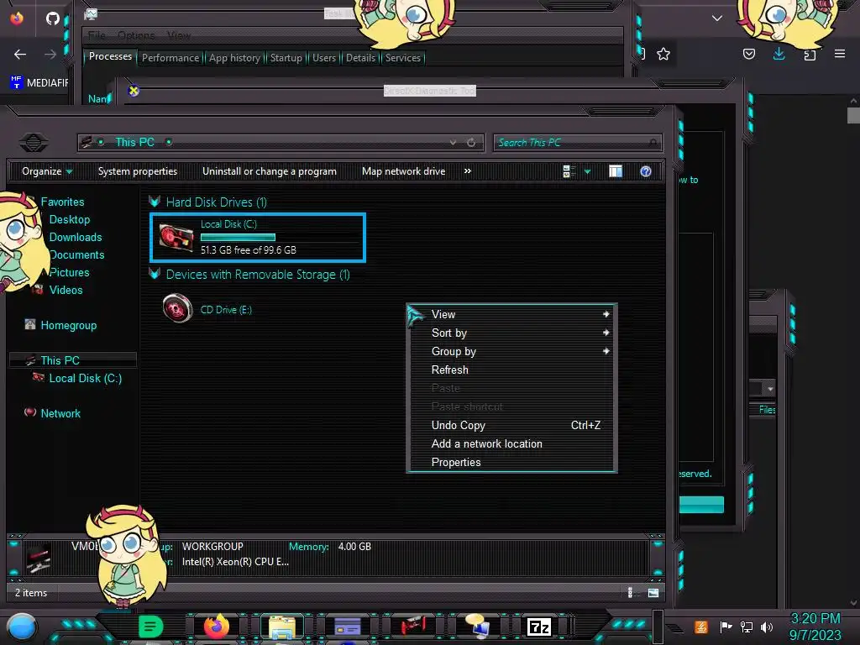
Task: Open Desktop in Favorites
Action: coord(70,219)
